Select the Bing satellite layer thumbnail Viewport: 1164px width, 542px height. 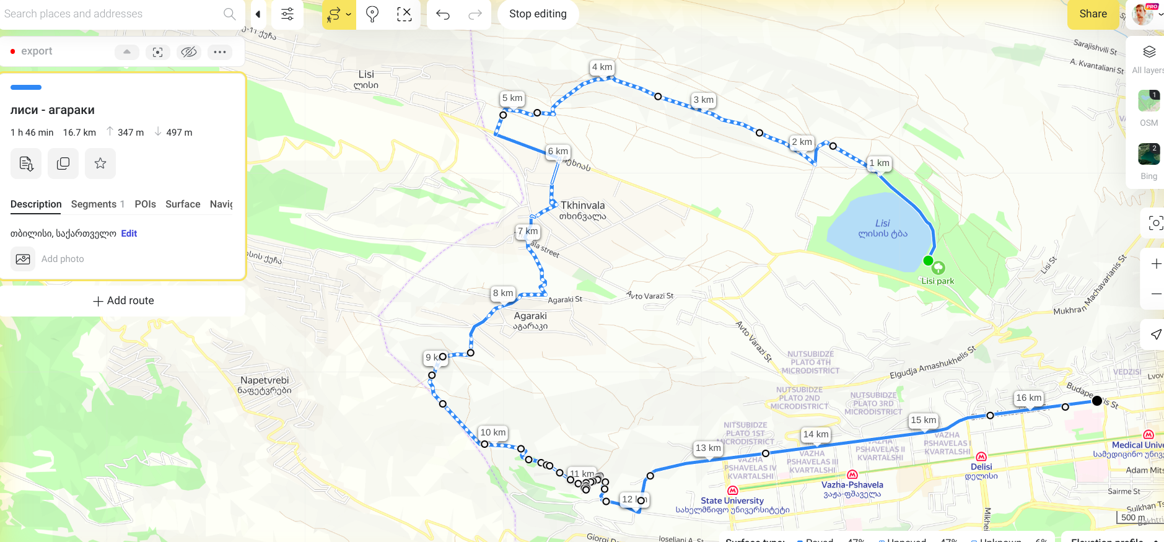coord(1149,154)
